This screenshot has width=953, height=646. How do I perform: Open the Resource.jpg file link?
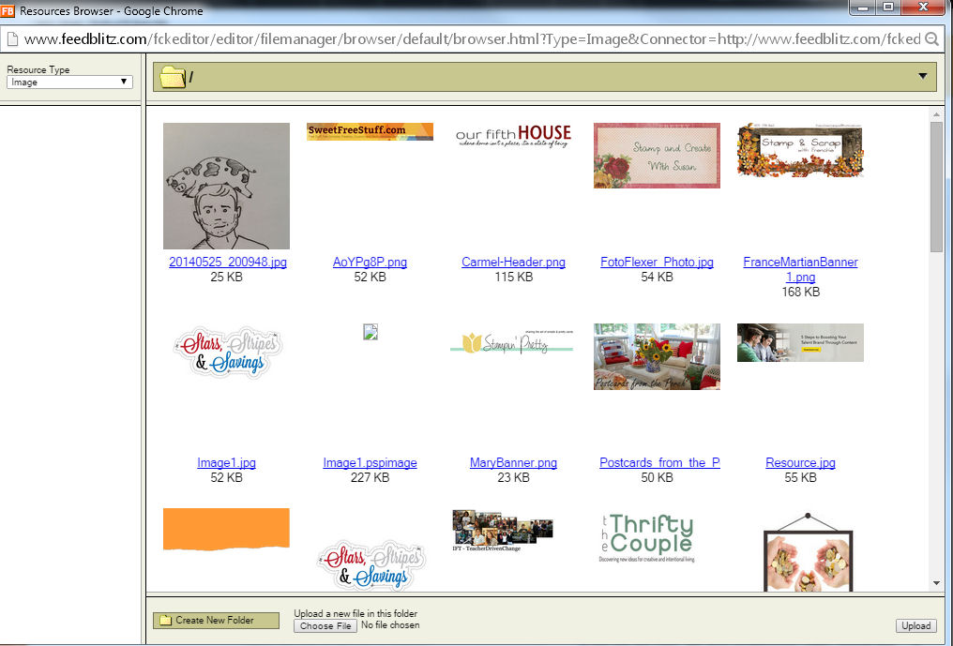tap(800, 462)
